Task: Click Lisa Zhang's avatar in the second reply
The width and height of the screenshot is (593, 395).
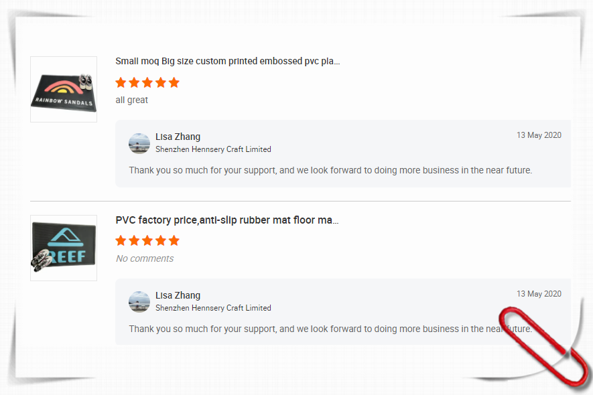Action: coord(139,302)
